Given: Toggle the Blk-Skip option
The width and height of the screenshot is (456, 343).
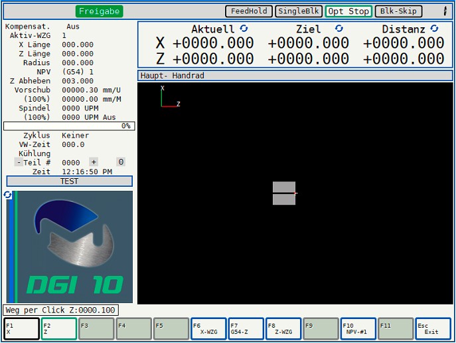Looking at the screenshot, I should (398, 11).
